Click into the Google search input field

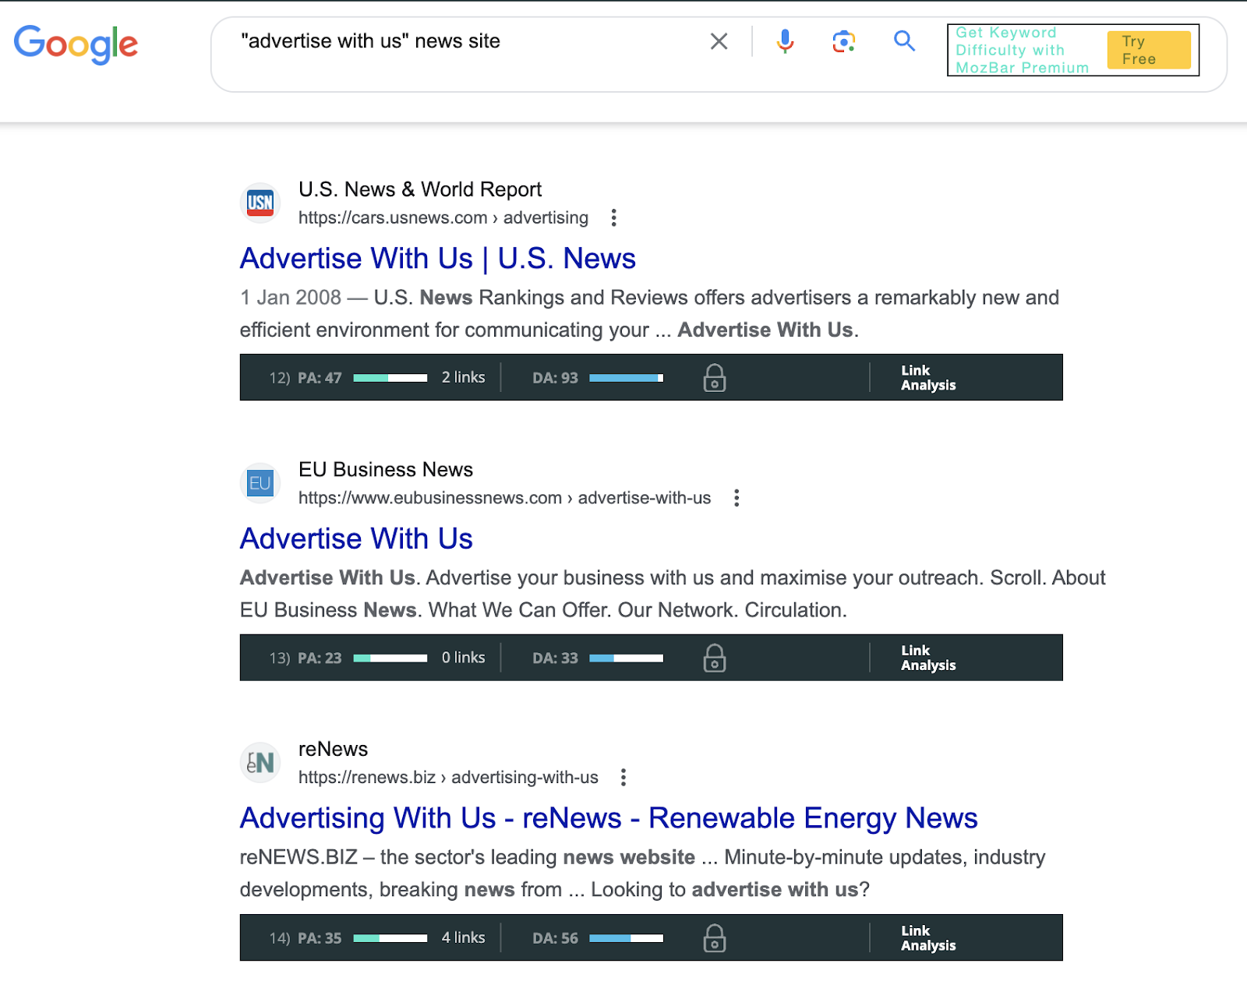coord(468,41)
